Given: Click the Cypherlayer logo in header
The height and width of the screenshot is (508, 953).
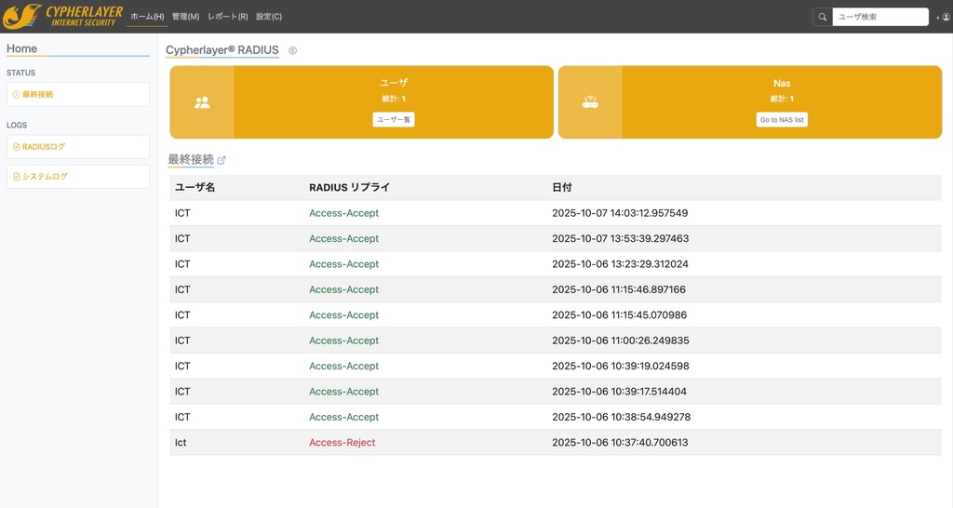Looking at the screenshot, I should point(62,16).
